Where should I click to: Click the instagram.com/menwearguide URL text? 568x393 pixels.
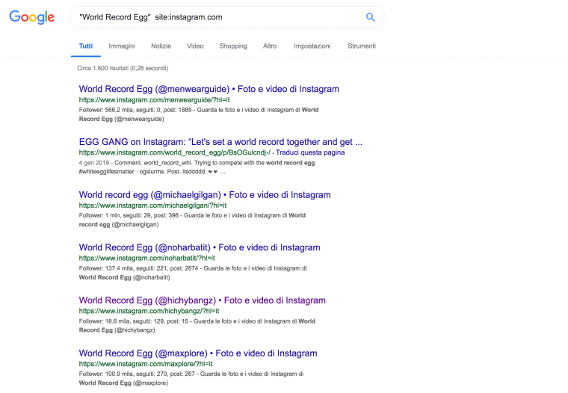tap(154, 100)
